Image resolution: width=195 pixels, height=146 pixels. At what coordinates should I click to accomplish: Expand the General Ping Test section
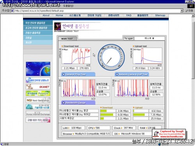[78, 74]
